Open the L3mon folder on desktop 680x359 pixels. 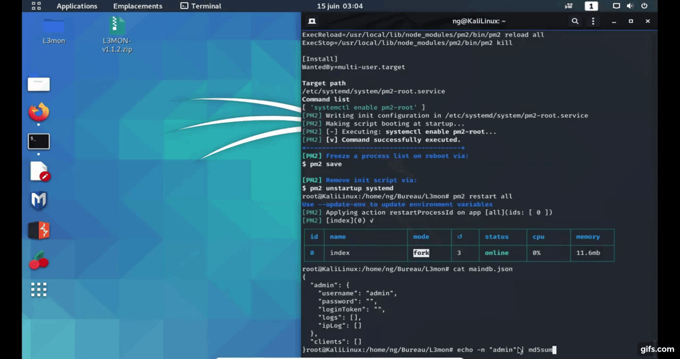pyautogui.click(x=54, y=30)
